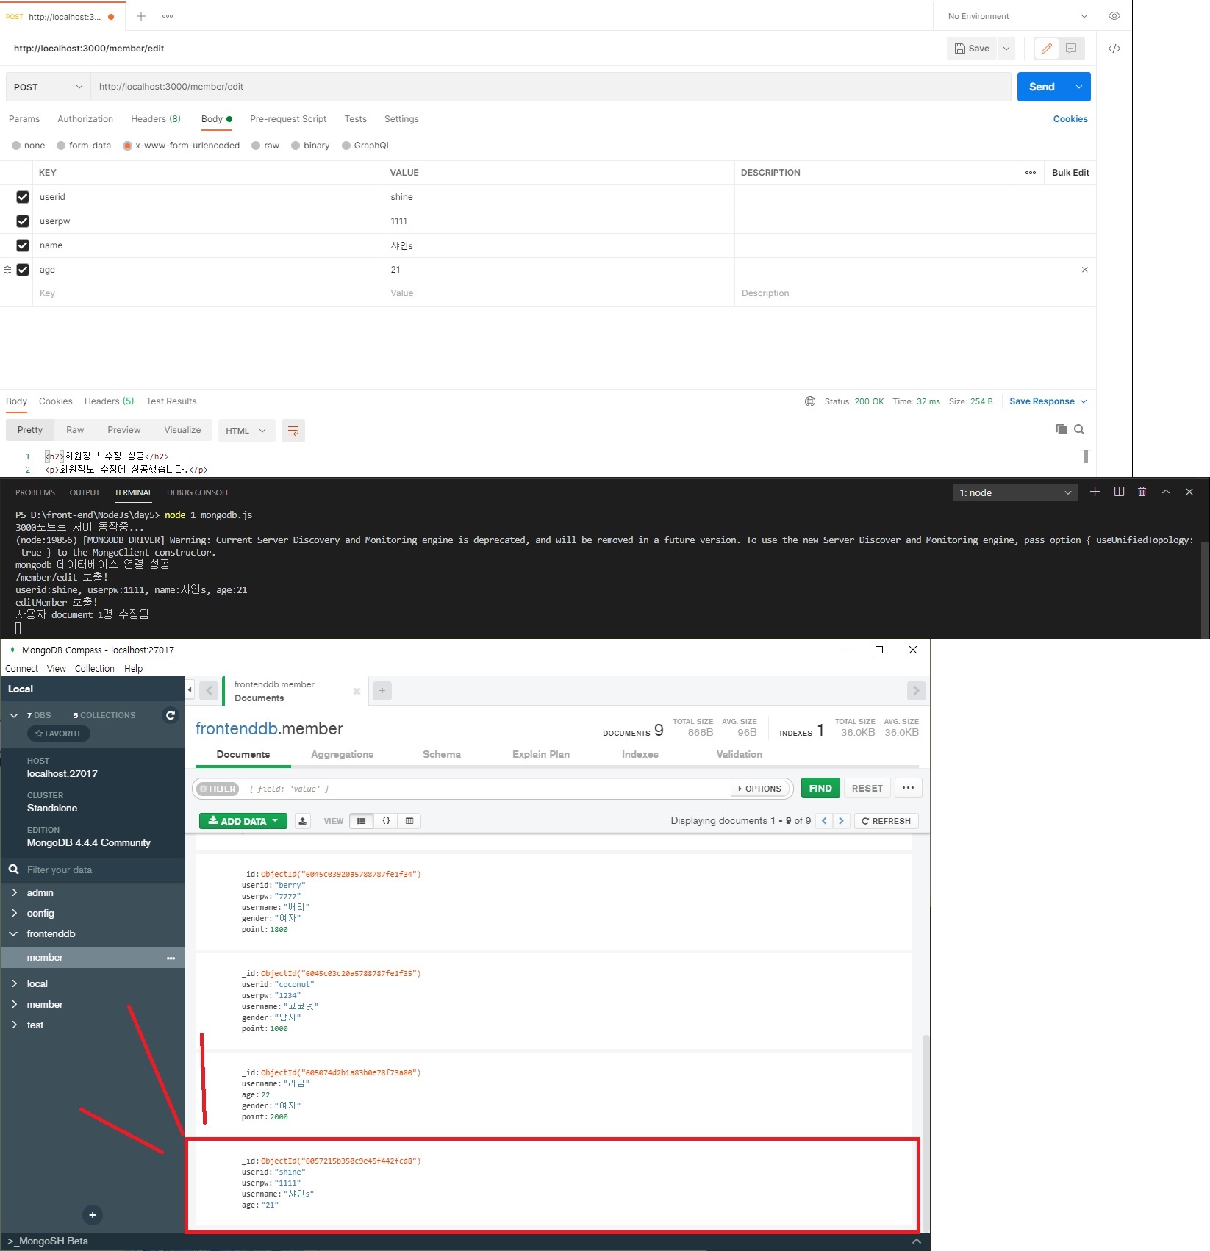This screenshot has width=1210, height=1251.
Task: Open the comments icon next to Save
Action: tap(1071, 49)
